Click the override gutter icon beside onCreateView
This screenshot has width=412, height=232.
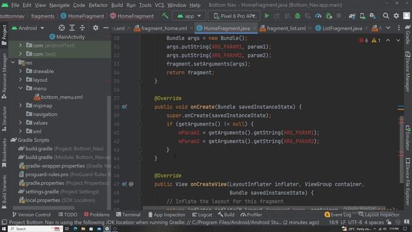(x=124, y=184)
